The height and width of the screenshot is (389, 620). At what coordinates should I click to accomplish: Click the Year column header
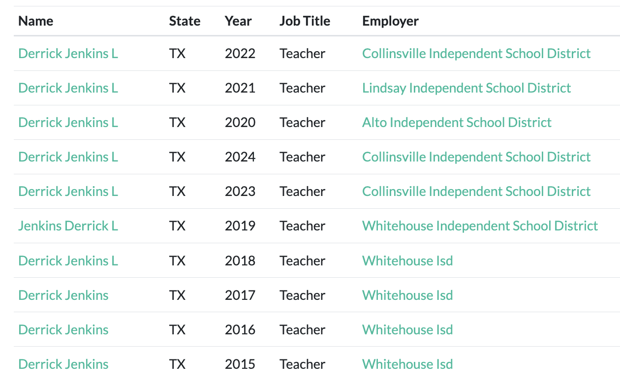tap(238, 21)
